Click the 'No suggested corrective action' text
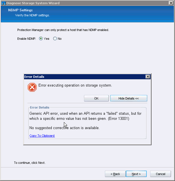The width and height of the screenshot is (175, 181). pos(64,128)
